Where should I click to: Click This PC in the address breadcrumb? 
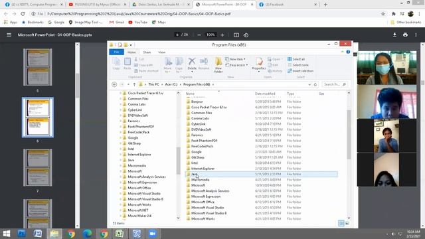click(153, 84)
